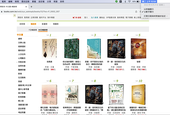Click the 結帳 checkout link
Viewport: 170px width, 115px height.
click(79, 18)
